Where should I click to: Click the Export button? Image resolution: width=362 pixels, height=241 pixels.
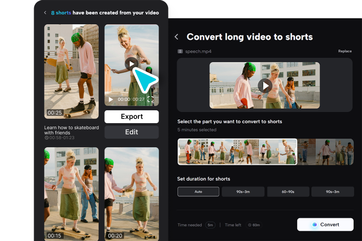(131, 117)
